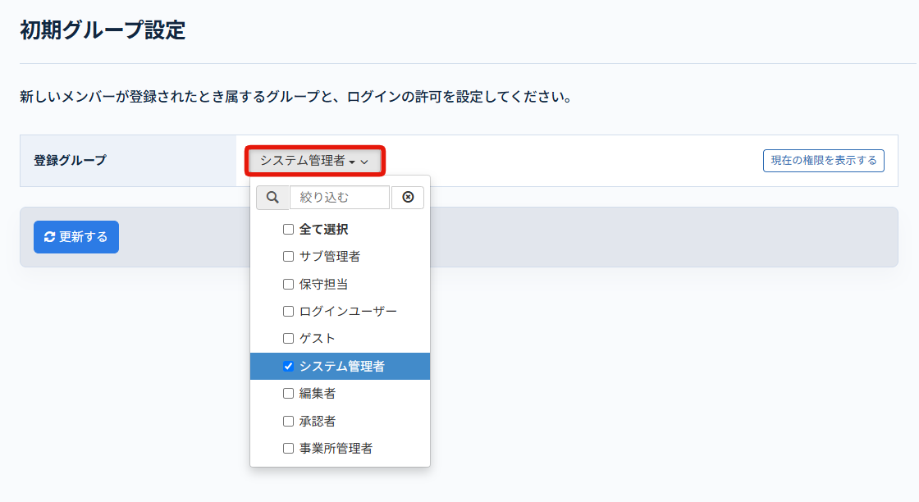Screen dimensions: 919x502
Task: Choose ゲスト in the dropdown list
Action: click(317, 339)
